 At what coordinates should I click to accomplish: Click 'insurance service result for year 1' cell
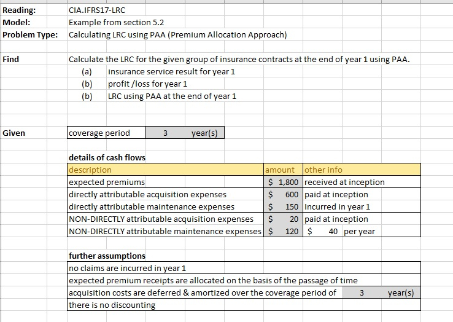[x=171, y=71]
